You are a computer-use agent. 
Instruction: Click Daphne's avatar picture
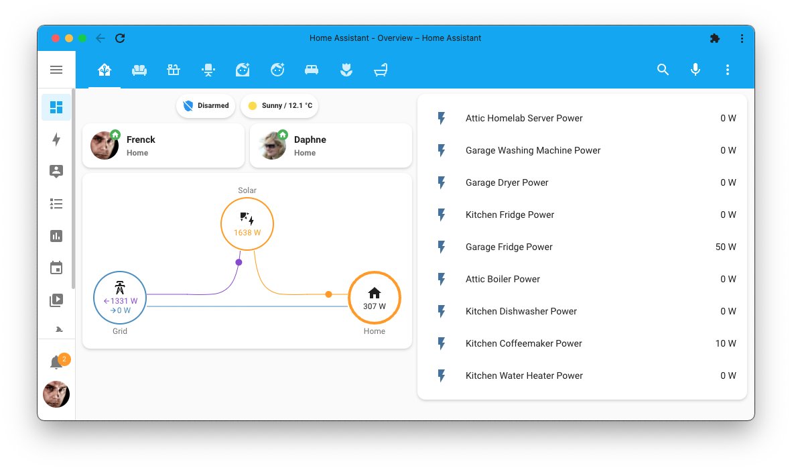click(x=272, y=145)
